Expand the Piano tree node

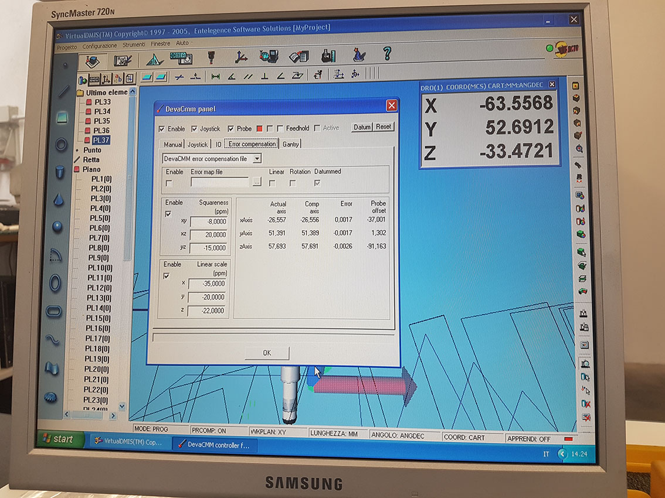point(77,169)
